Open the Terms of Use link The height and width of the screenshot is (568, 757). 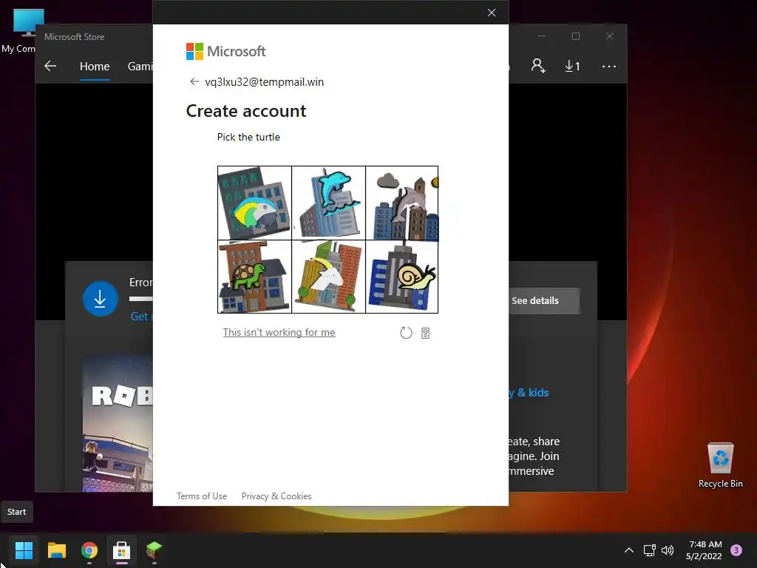point(202,496)
